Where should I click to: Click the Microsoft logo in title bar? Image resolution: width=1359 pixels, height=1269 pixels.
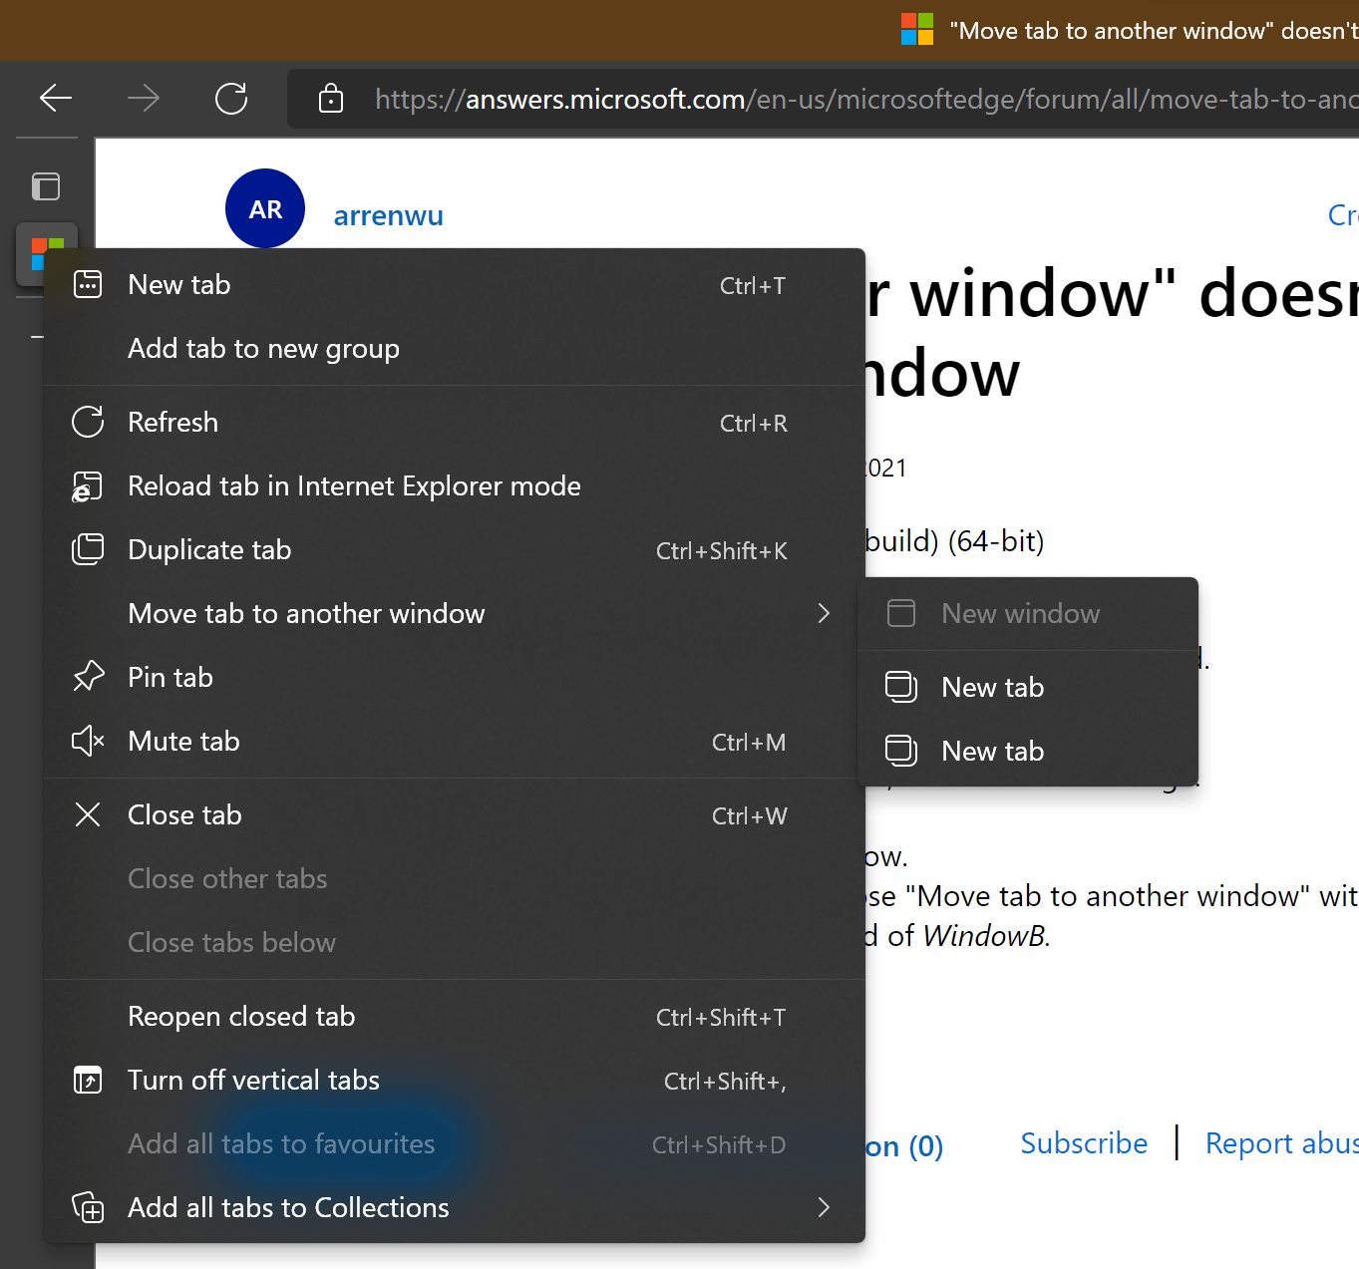click(x=917, y=29)
